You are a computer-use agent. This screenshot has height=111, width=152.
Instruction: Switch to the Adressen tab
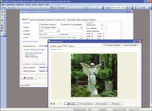[92, 20]
